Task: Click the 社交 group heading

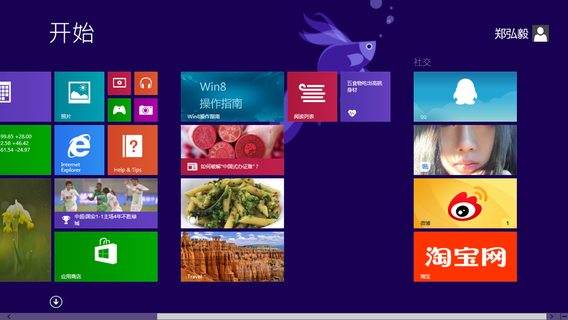Action: pyautogui.click(x=422, y=62)
